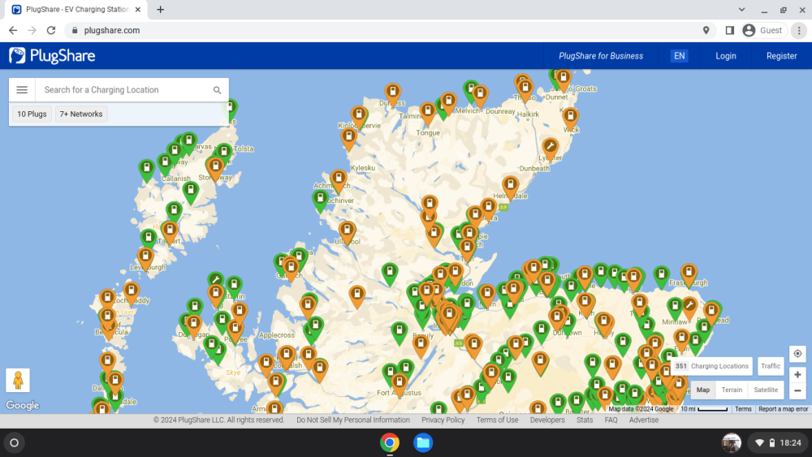Screen dimensions: 812x457
Task: Focus the Search for a Charging Location field
Action: pos(124,90)
